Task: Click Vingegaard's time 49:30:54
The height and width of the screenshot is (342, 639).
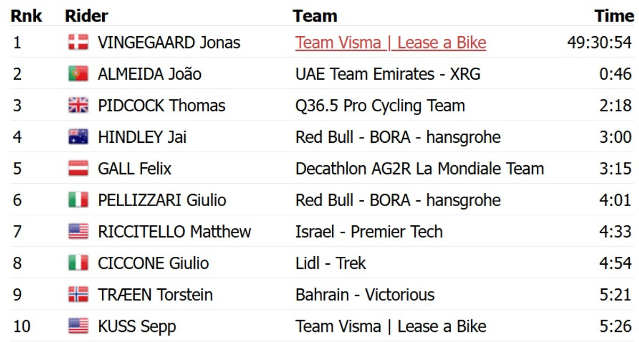Action: [x=599, y=43]
